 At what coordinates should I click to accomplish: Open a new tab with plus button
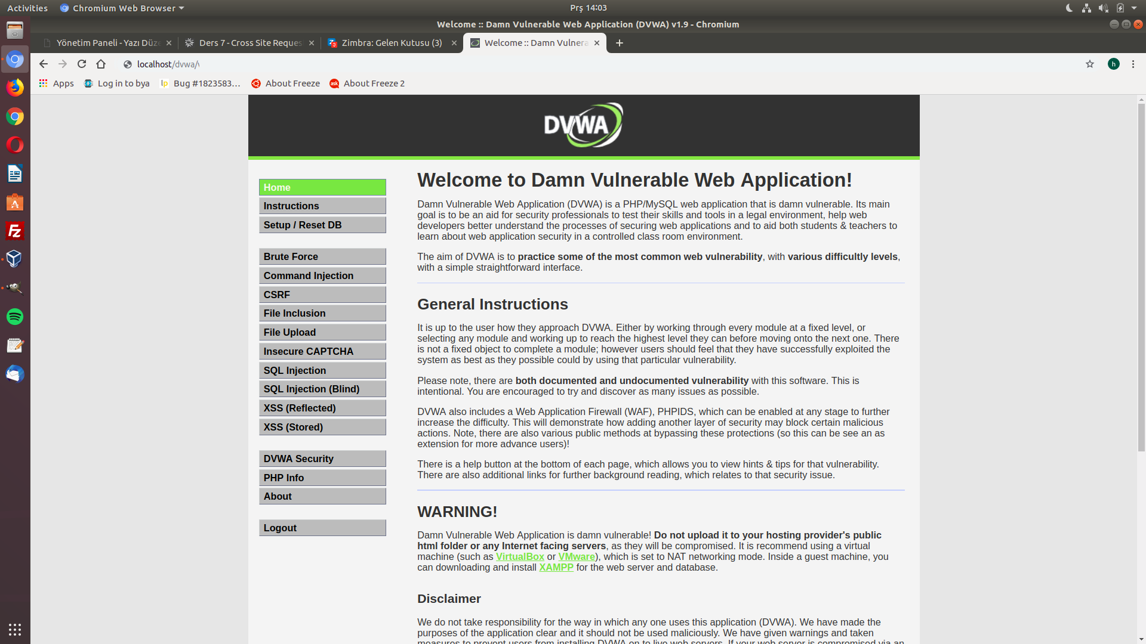click(x=620, y=43)
